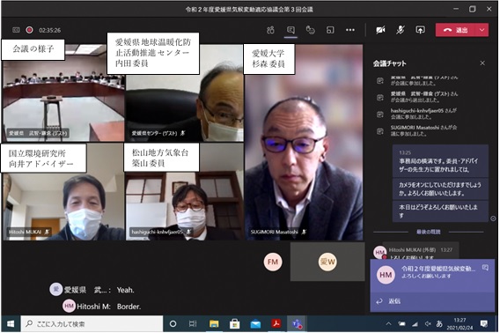The image size is (500, 333).
Task: Share content with the share tray icon
Action: point(420,30)
